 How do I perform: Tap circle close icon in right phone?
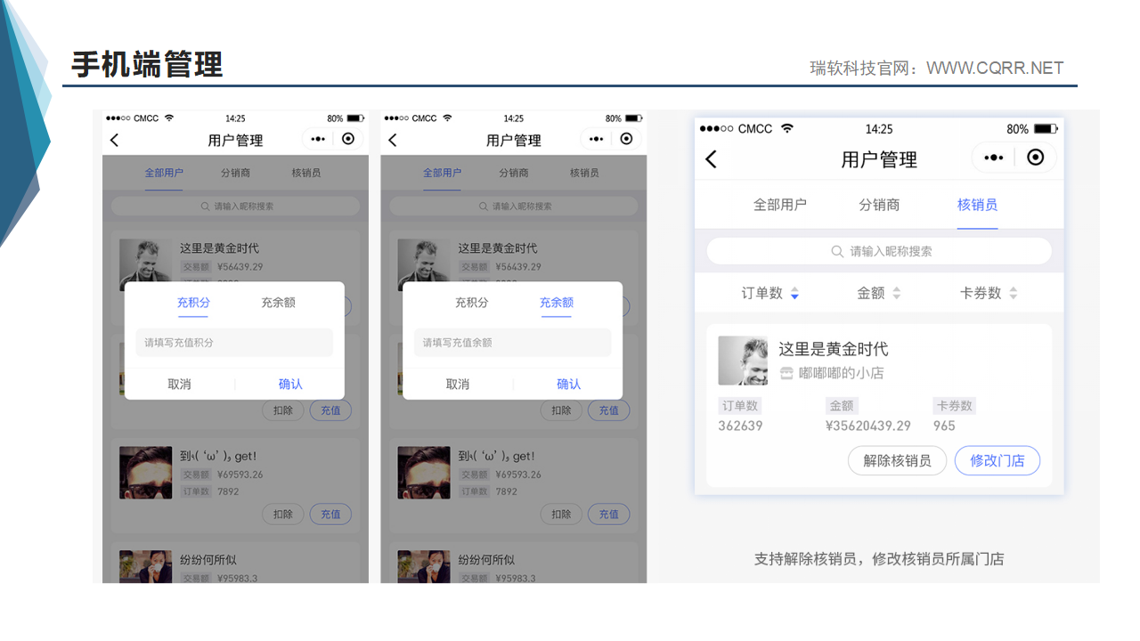[1035, 157]
